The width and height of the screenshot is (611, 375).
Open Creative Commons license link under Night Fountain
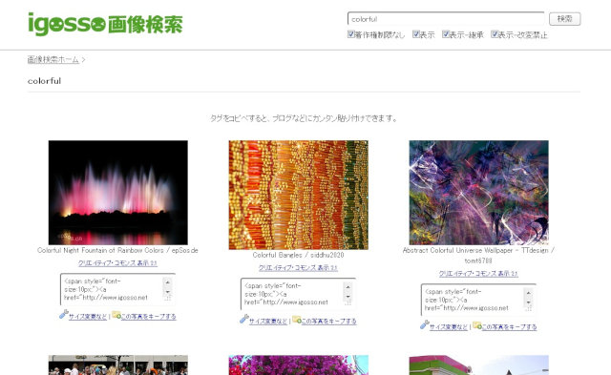(x=117, y=263)
